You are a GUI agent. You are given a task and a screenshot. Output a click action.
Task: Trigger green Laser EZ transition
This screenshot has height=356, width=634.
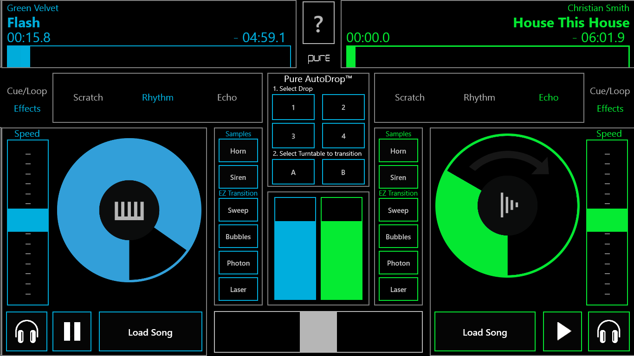pyautogui.click(x=398, y=289)
